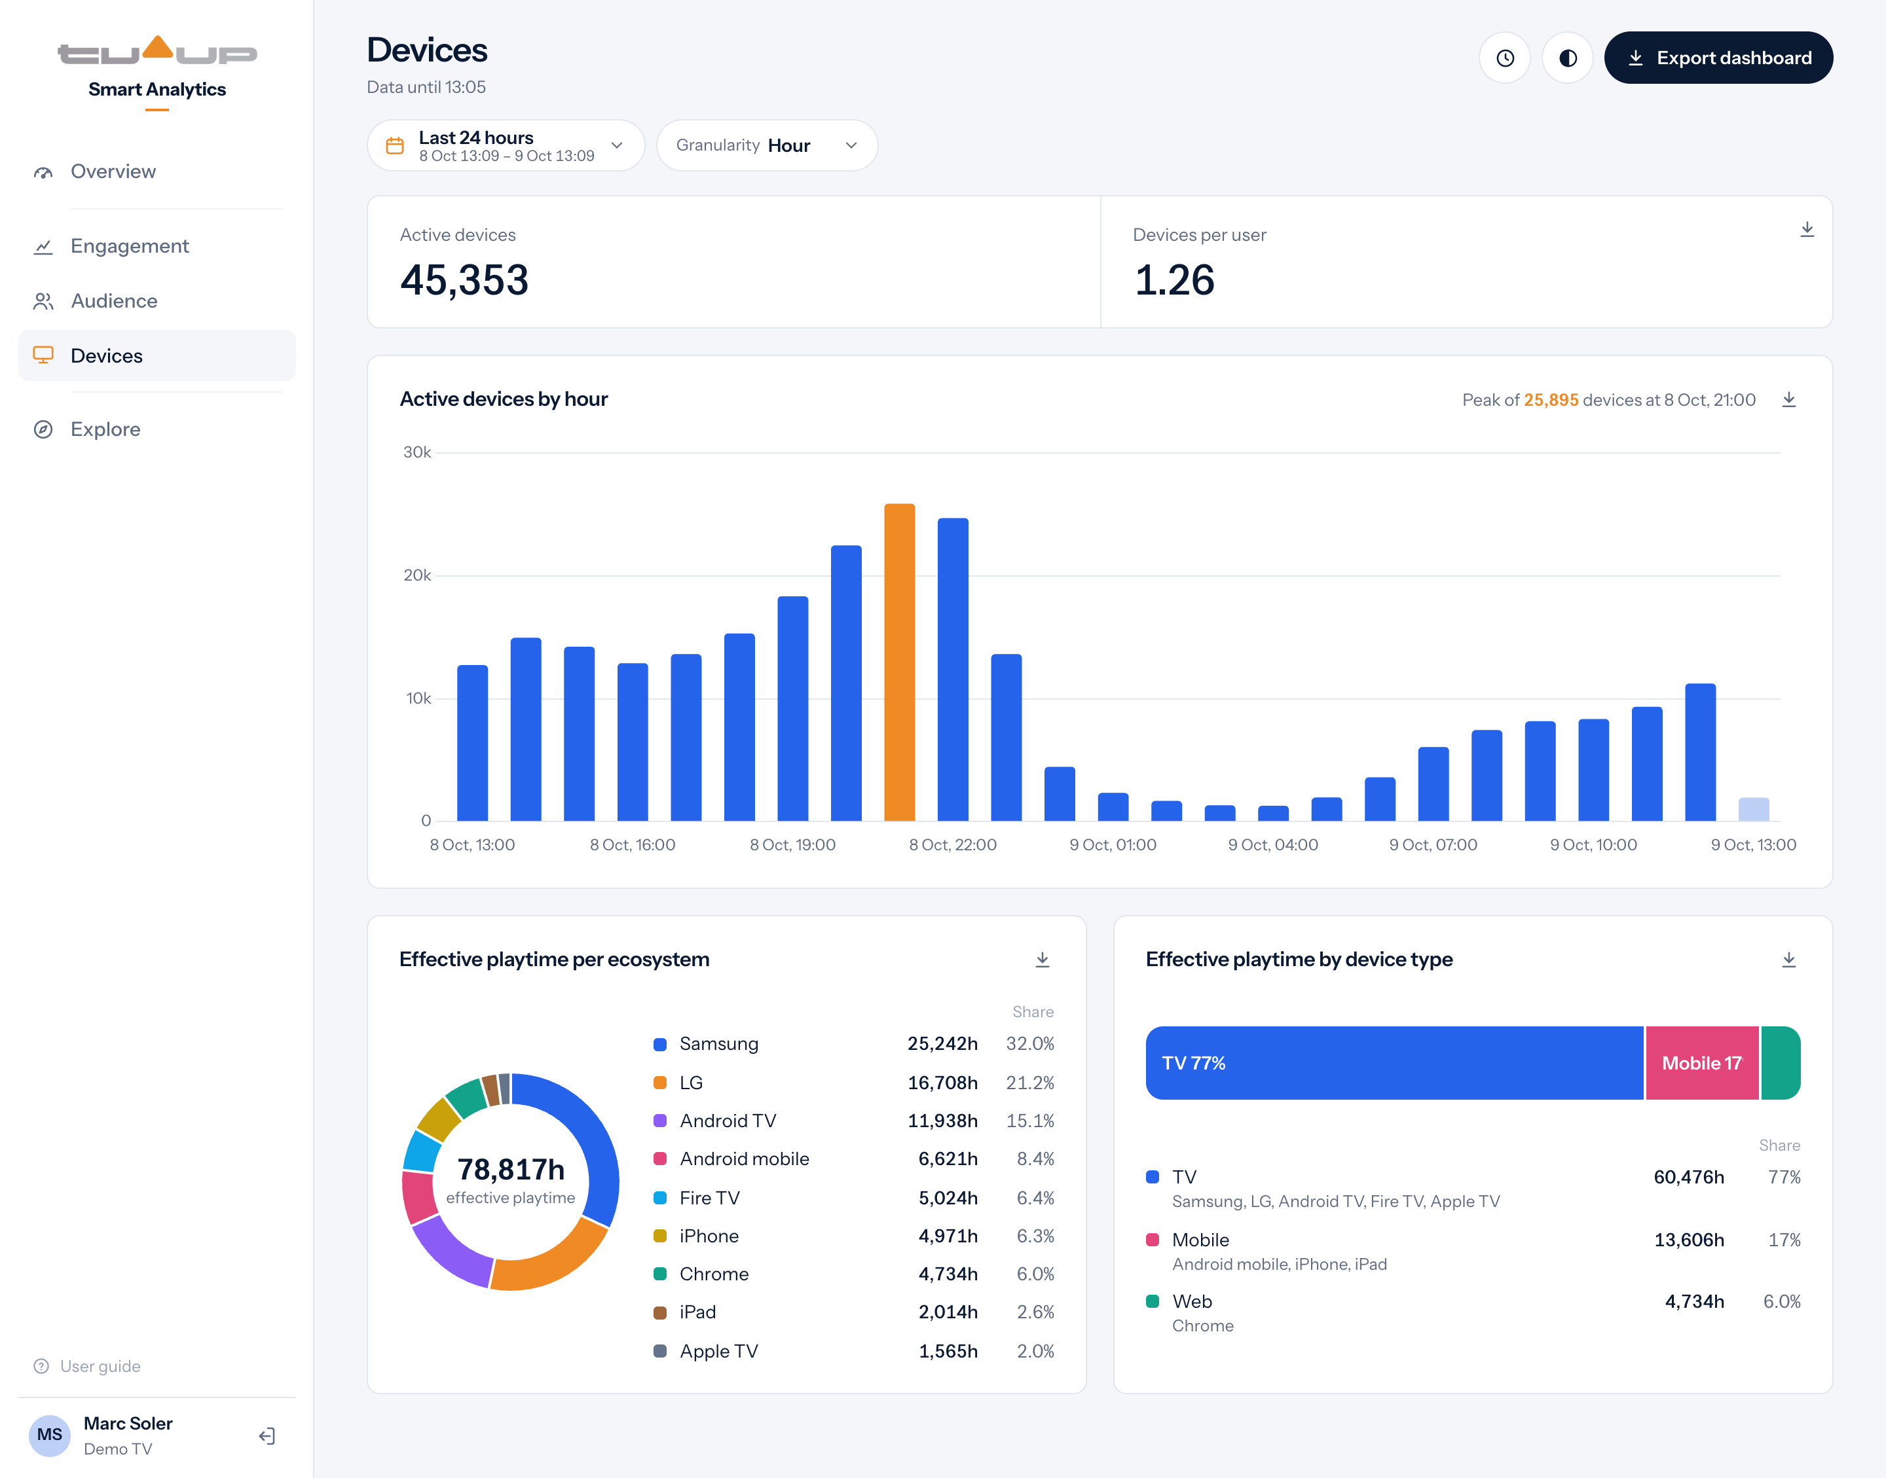This screenshot has height=1478, width=1886.
Task: Click the light blue 9 Oct 13:00 bar
Action: pos(1754,809)
